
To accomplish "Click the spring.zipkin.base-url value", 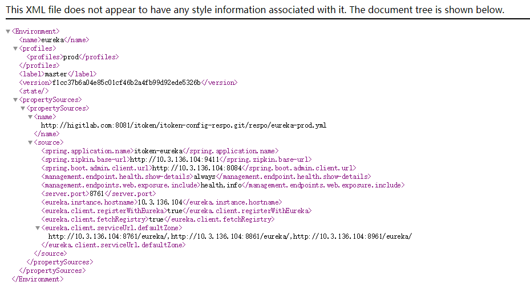I will point(175,160).
